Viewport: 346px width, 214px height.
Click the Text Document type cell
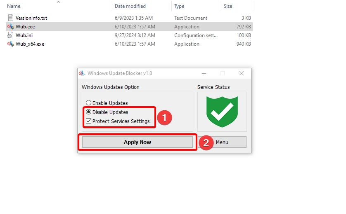[x=191, y=18]
